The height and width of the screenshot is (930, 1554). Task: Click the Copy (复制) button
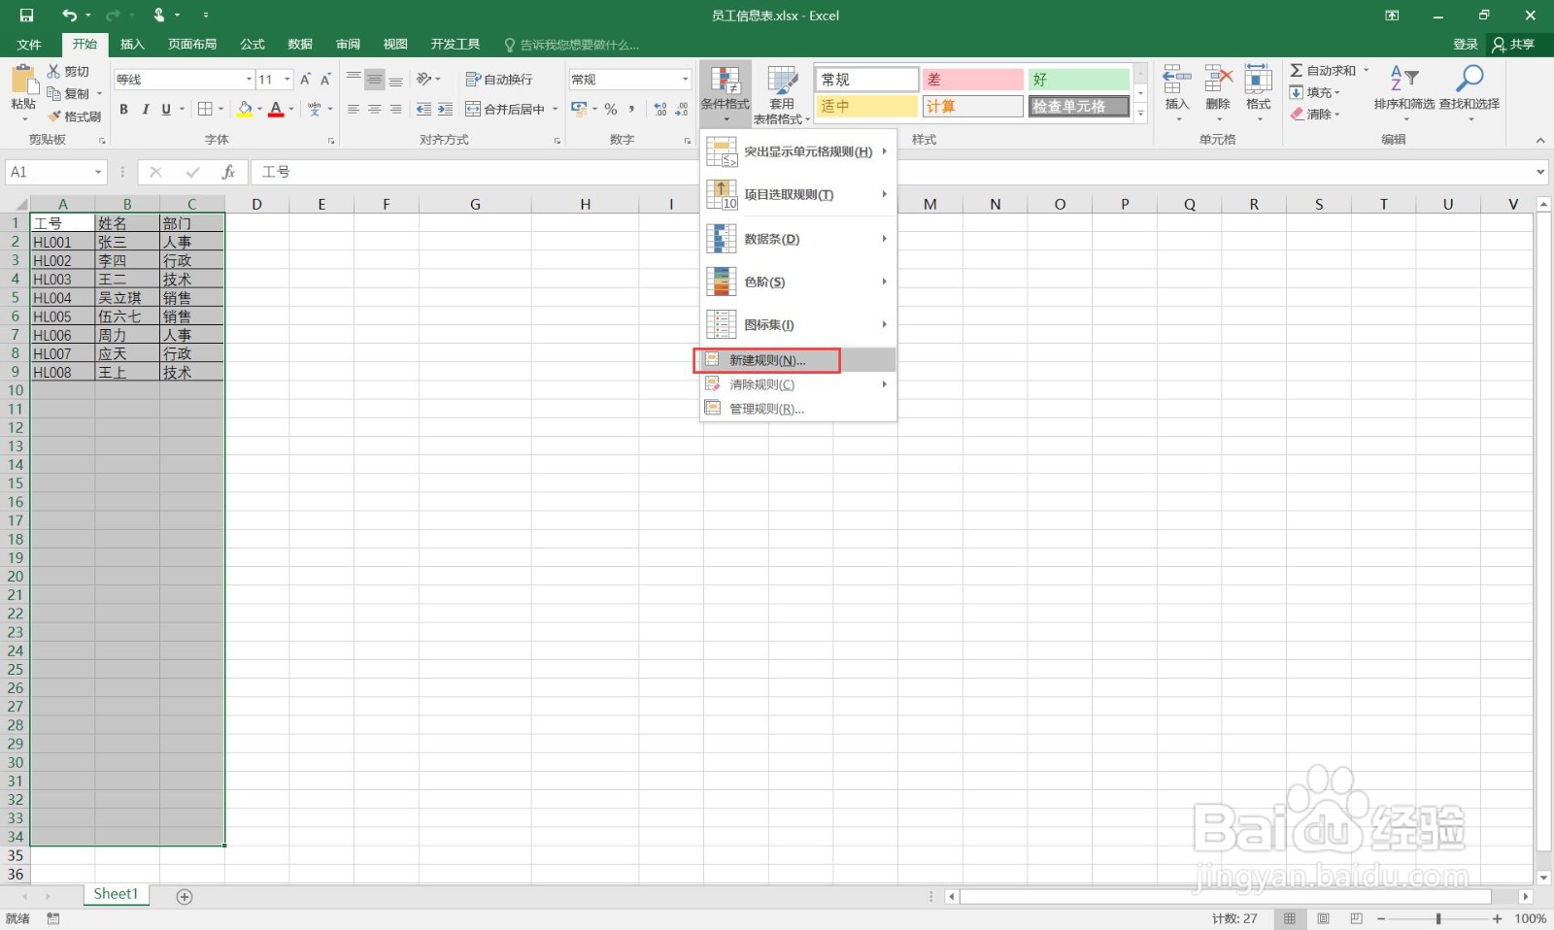pos(75,94)
